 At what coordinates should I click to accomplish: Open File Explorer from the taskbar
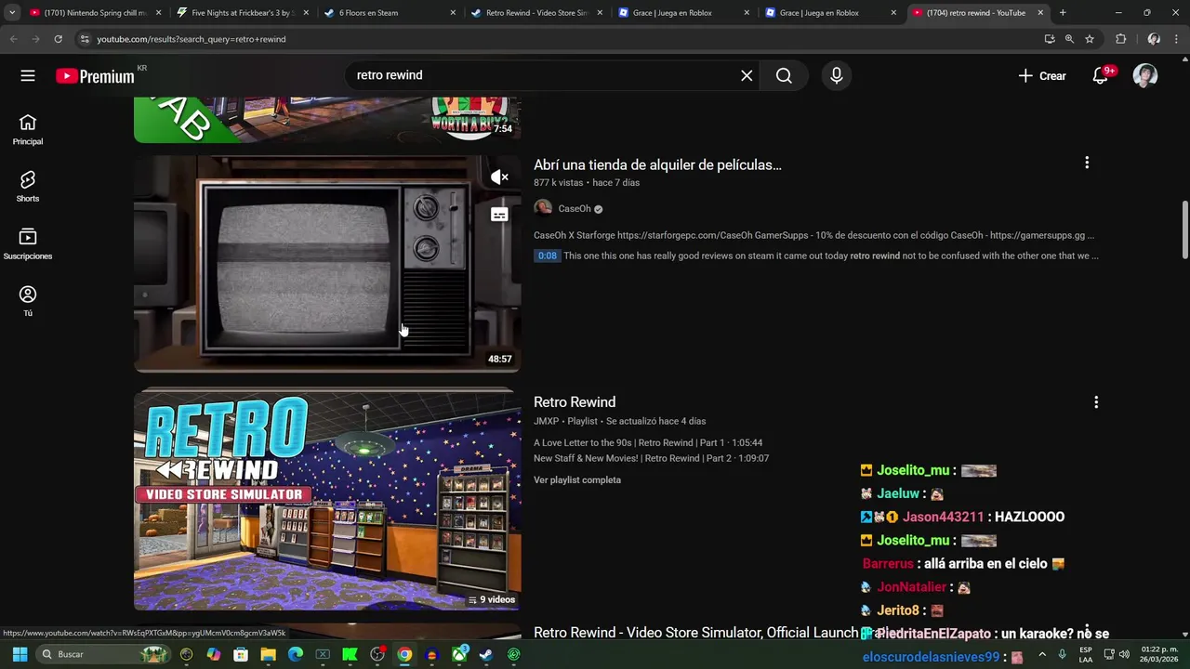coord(268,654)
